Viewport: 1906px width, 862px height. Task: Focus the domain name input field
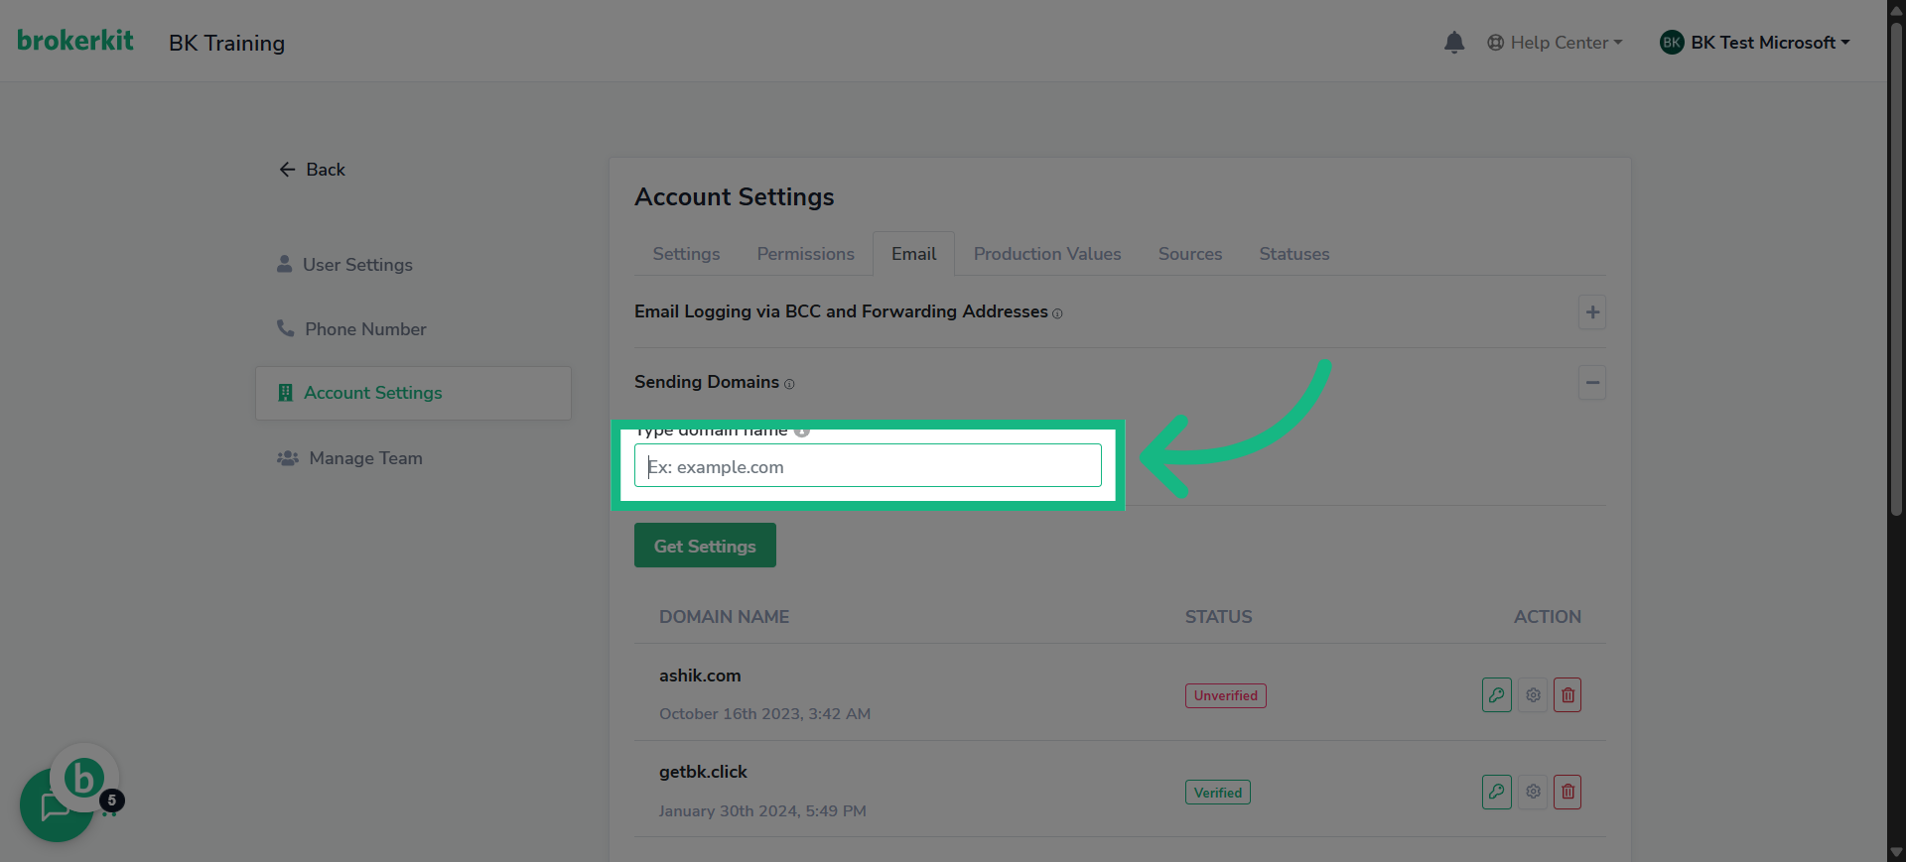pos(868,466)
